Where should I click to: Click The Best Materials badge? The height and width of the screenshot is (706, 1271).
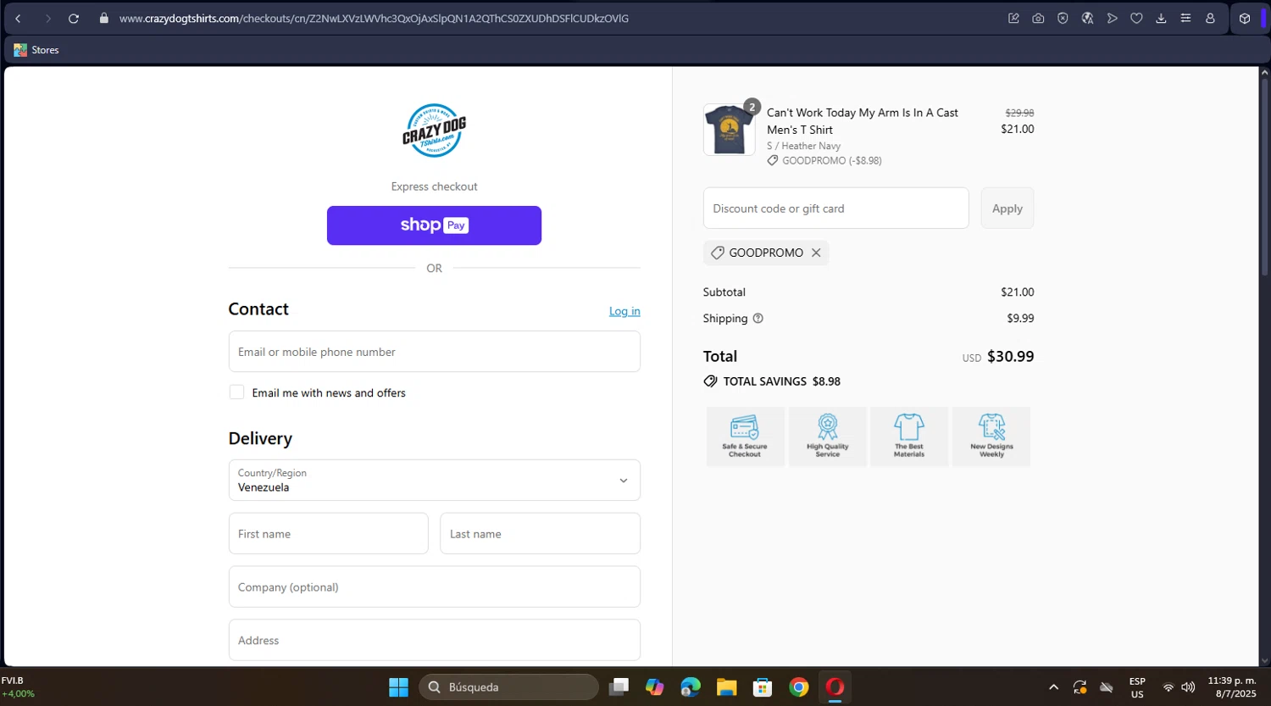click(x=909, y=436)
